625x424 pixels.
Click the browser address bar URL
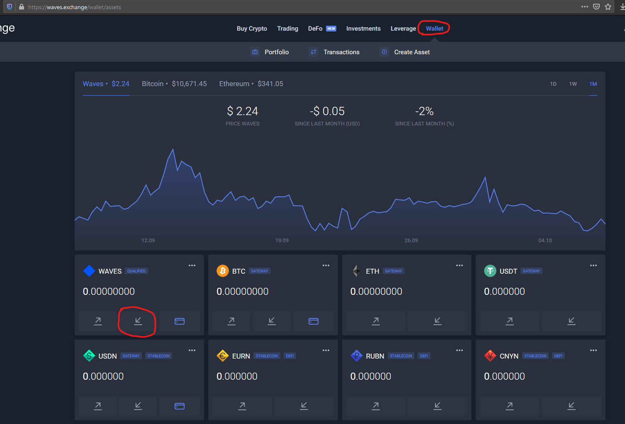[x=75, y=7]
